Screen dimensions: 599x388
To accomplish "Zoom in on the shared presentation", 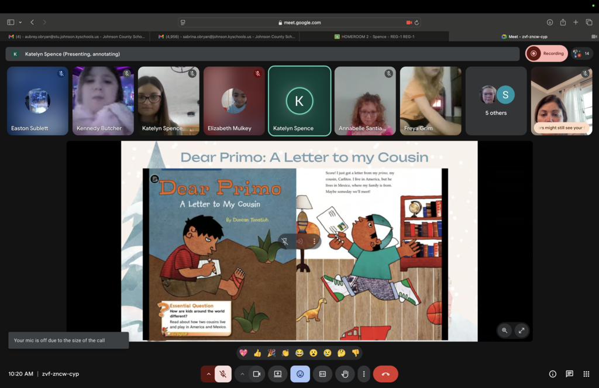I will pos(504,331).
